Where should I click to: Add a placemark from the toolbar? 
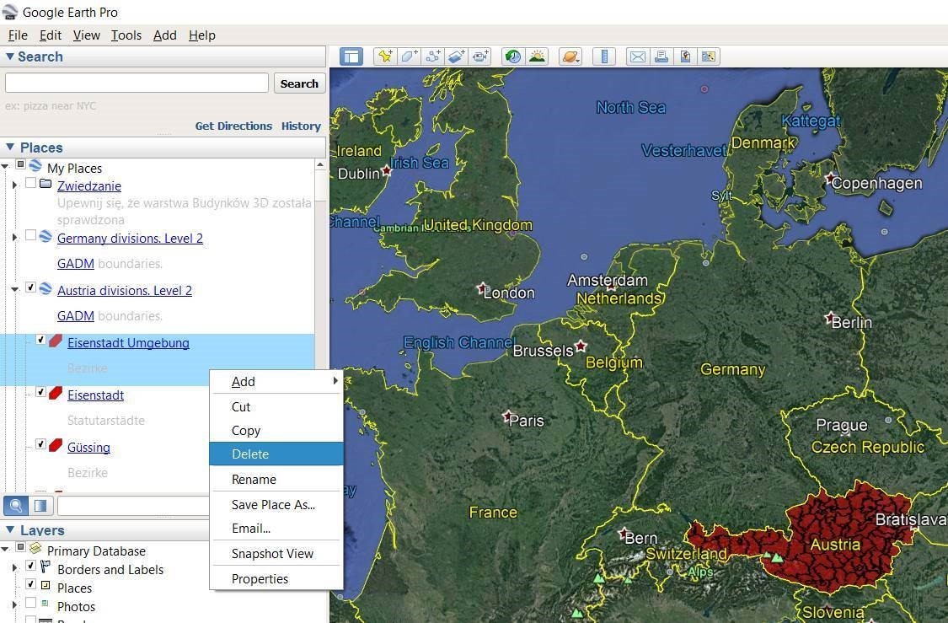[x=385, y=56]
